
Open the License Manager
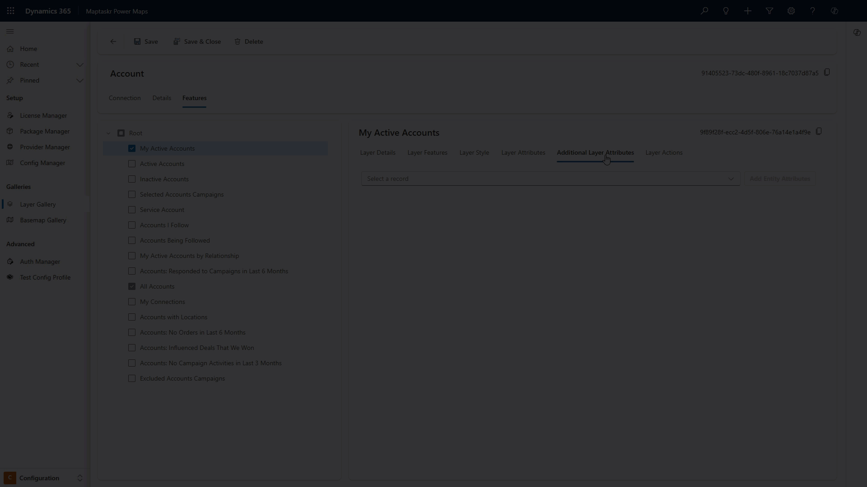click(x=43, y=115)
